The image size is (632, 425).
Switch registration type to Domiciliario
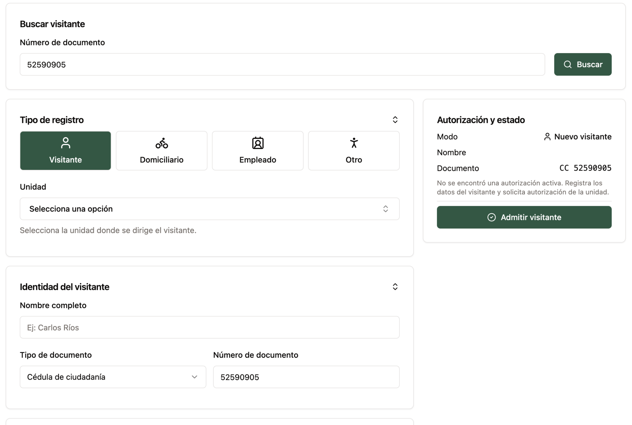[x=161, y=151]
